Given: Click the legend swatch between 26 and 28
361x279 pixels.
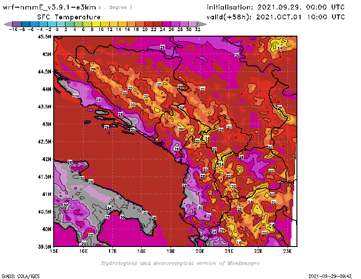Looking at the screenshot, I should tap(175, 24).
